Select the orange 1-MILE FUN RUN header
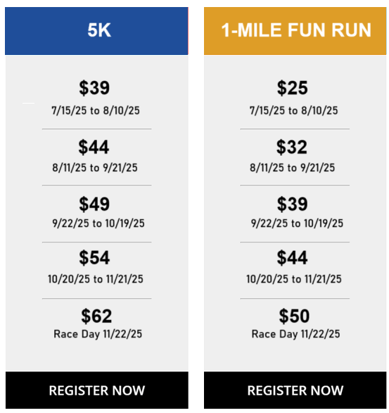 (x=295, y=31)
